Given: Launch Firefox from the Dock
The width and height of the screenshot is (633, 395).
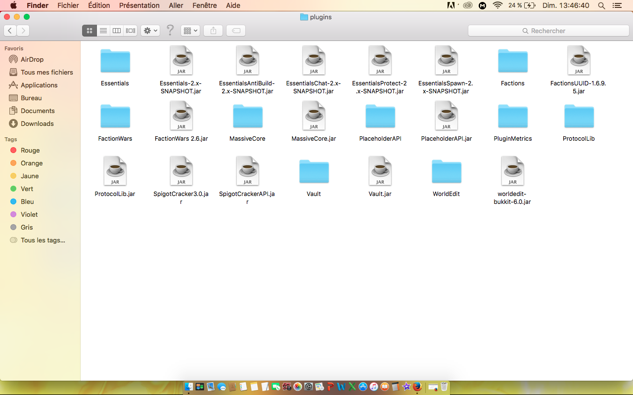Looking at the screenshot, I should coord(417,387).
